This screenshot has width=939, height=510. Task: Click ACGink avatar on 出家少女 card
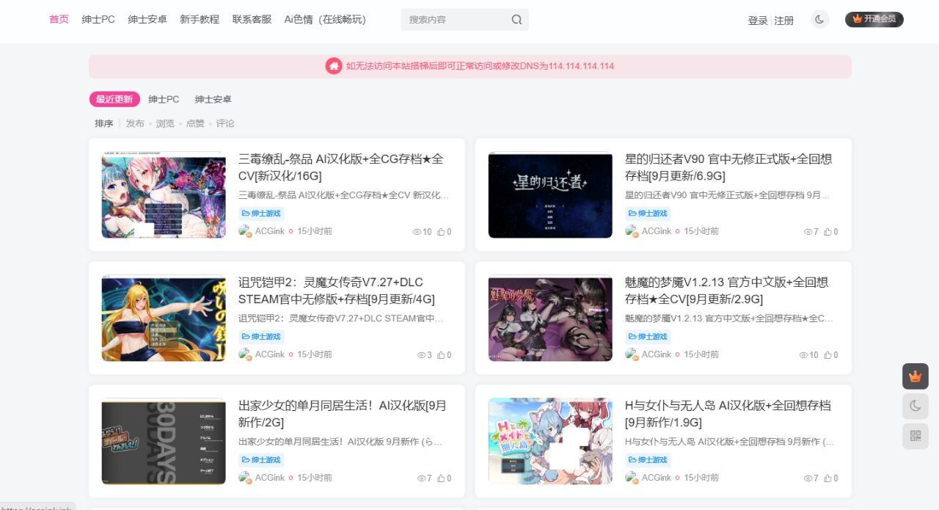(245, 478)
